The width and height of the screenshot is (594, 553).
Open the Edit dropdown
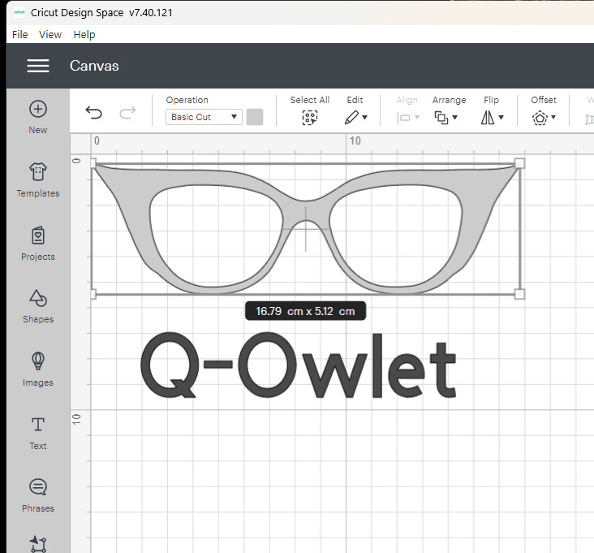[x=355, y=117]
